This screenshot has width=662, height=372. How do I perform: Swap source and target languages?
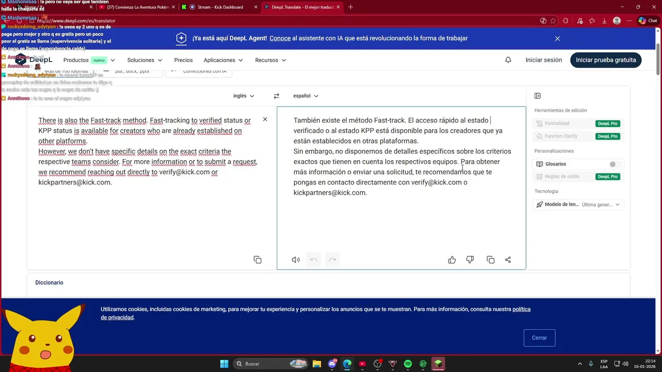tap(276, 96)
